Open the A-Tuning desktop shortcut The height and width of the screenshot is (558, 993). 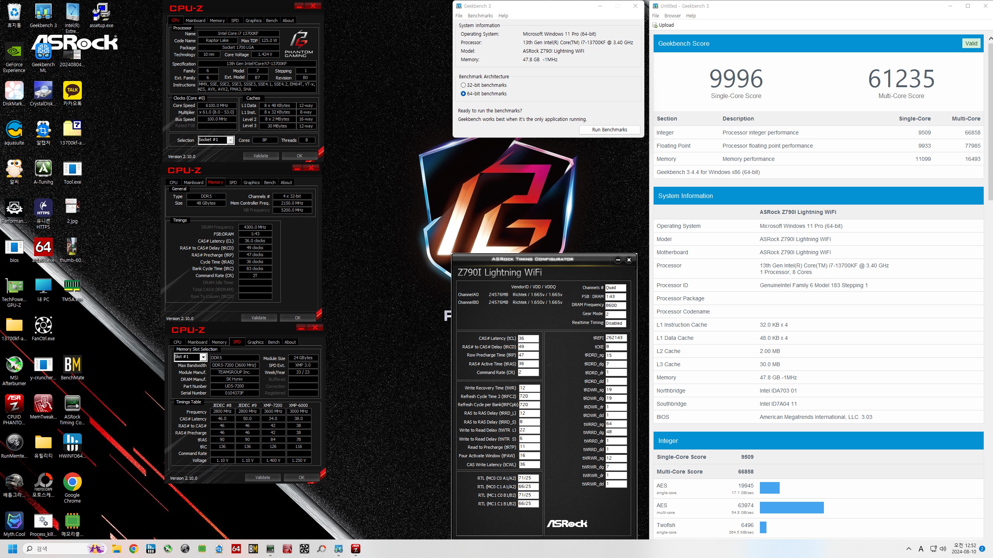[x=43, y=172]
